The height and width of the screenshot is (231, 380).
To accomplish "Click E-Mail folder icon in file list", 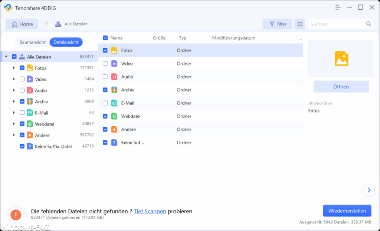I will (114, 103).
